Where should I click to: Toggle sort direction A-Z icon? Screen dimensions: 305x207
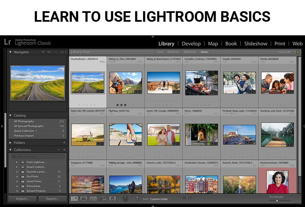(x=137, y=199)
